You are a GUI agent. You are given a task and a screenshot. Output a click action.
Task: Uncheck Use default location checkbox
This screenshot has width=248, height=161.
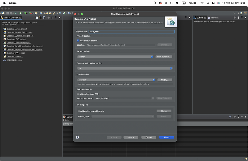tap(78, 41)
